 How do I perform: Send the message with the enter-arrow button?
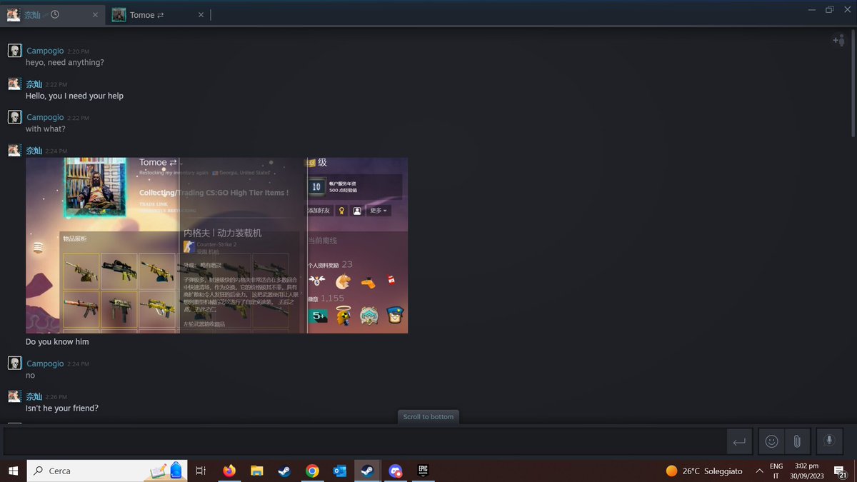[x=739, y=442]
